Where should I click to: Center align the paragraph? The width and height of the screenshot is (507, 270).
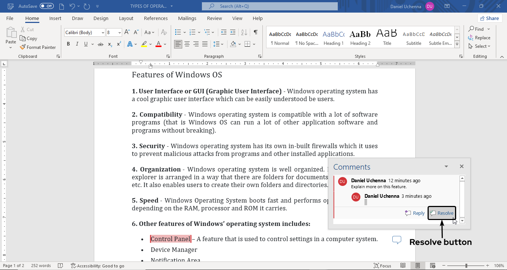pos(187,44)
